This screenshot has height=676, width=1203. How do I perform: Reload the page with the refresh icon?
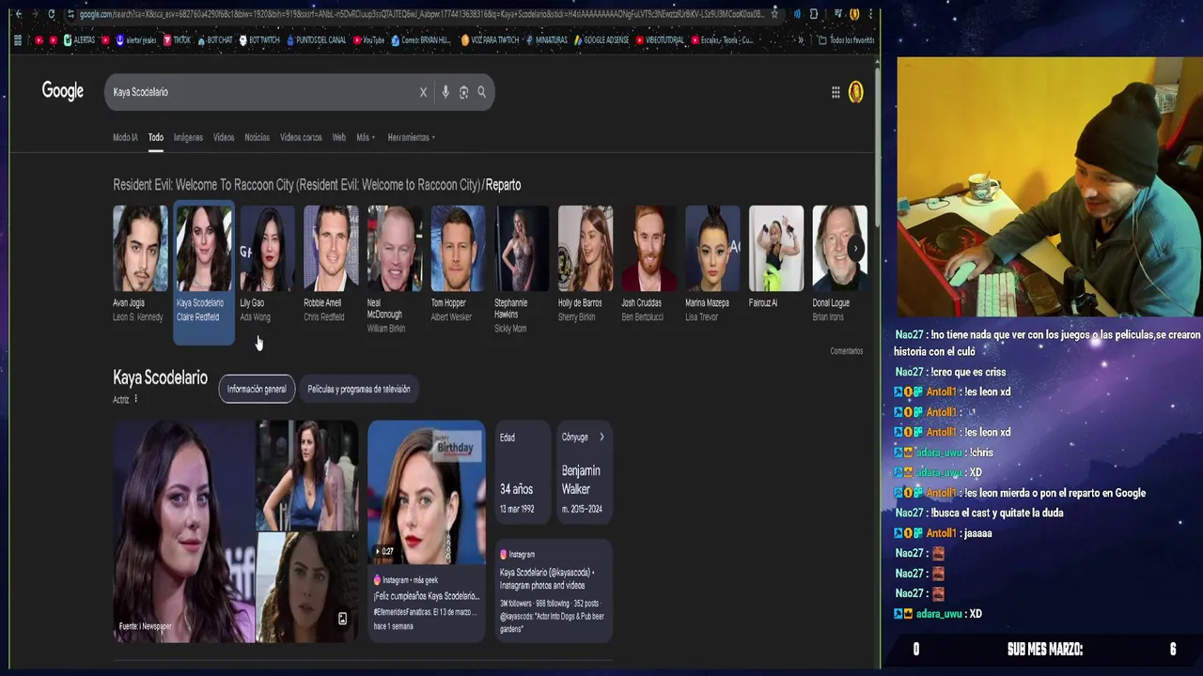pyautogui.click(x=51, y=14)
